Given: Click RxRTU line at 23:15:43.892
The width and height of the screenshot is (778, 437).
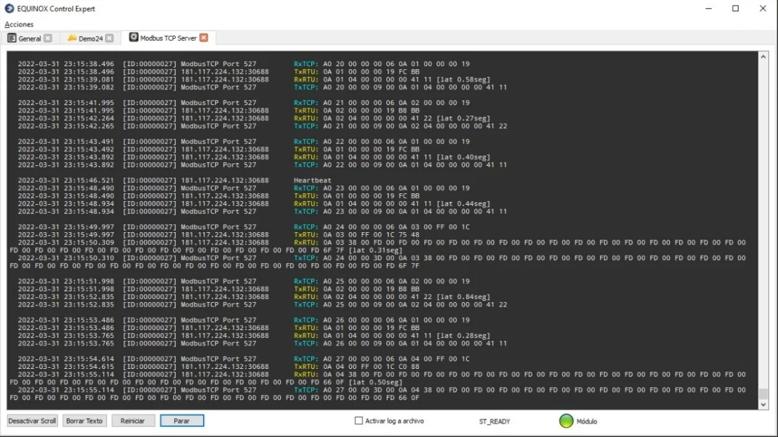Looking at the screenshot, I should 254,157.
